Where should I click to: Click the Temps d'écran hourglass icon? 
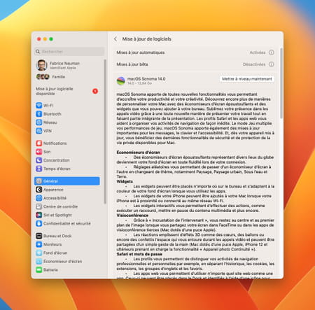point(39,169)
